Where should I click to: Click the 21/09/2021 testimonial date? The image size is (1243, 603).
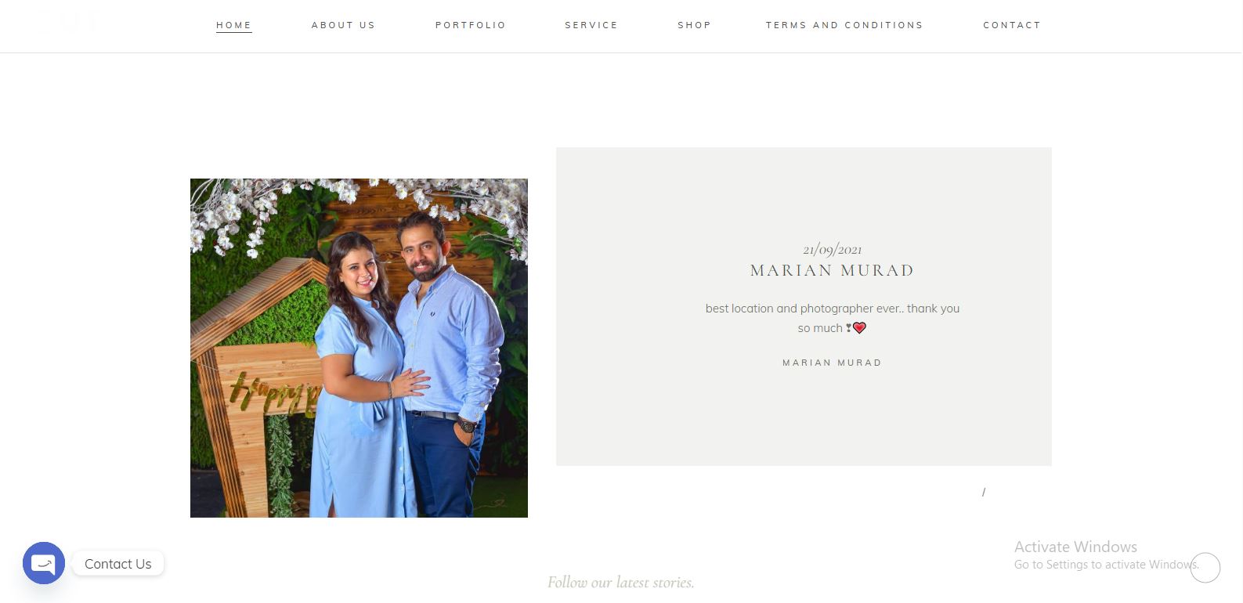pyautogui.click(x=832, y=250)
